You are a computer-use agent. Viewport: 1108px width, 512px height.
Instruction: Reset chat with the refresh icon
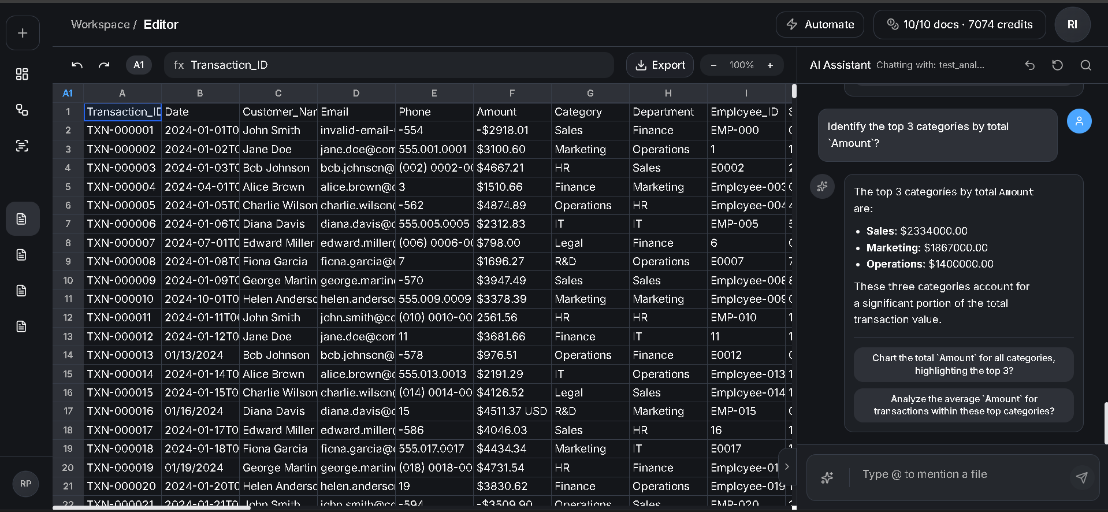point(1057,65)
